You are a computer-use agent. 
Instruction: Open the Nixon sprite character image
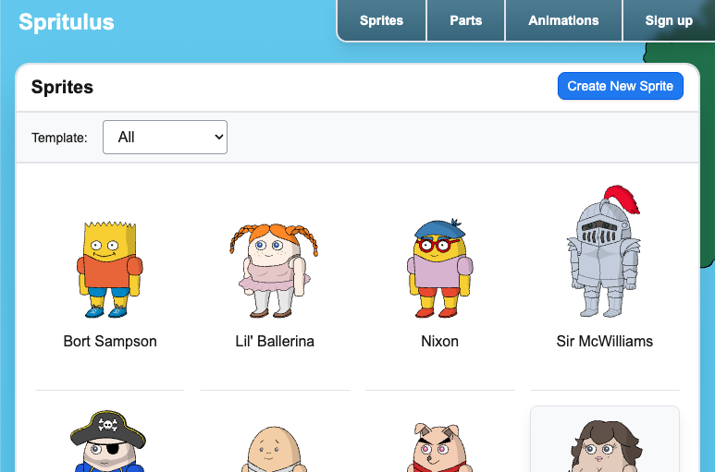tap(439, 269)
